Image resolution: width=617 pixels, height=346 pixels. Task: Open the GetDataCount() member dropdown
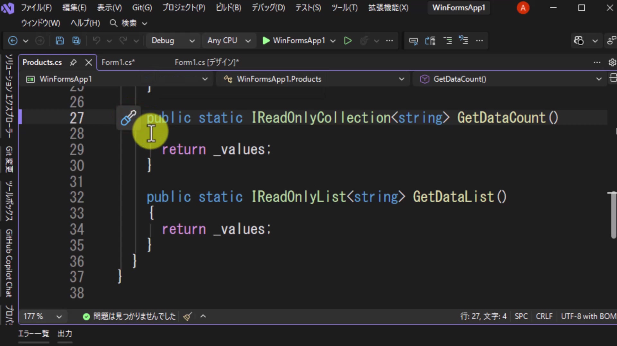[x=510, y=79]
